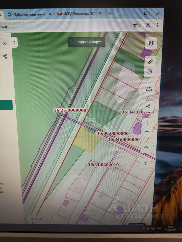Screen dimensions: 182x242
Task: Select the ruler measurement tool
Action: coord(150,62)
